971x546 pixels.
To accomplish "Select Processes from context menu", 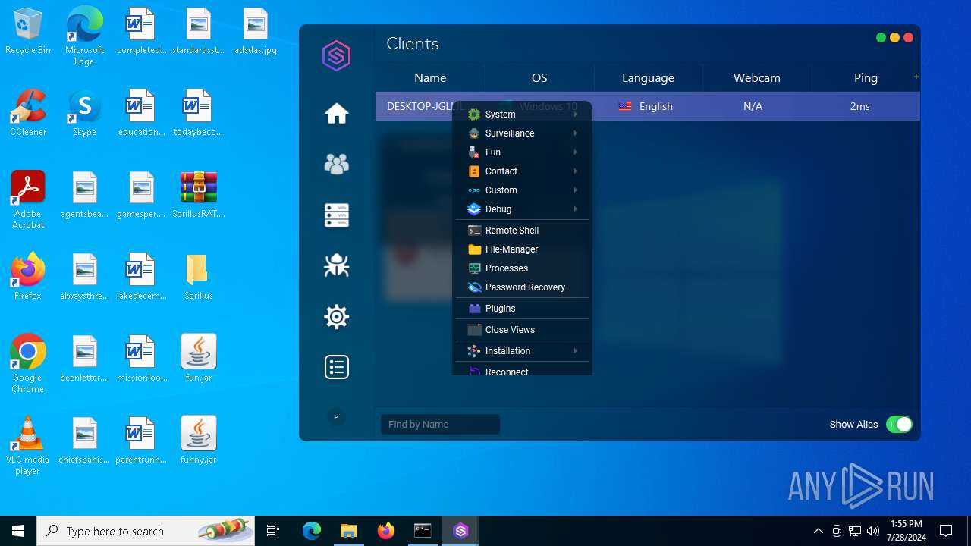I will coord(522,268).
